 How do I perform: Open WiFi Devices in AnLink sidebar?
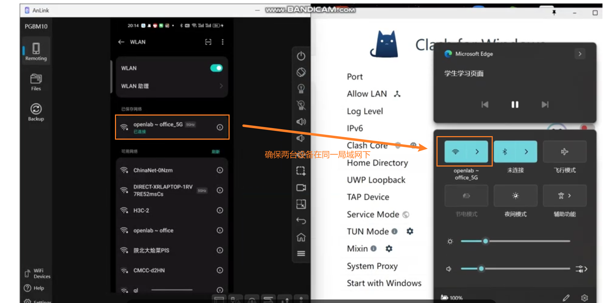coord(37,273)
